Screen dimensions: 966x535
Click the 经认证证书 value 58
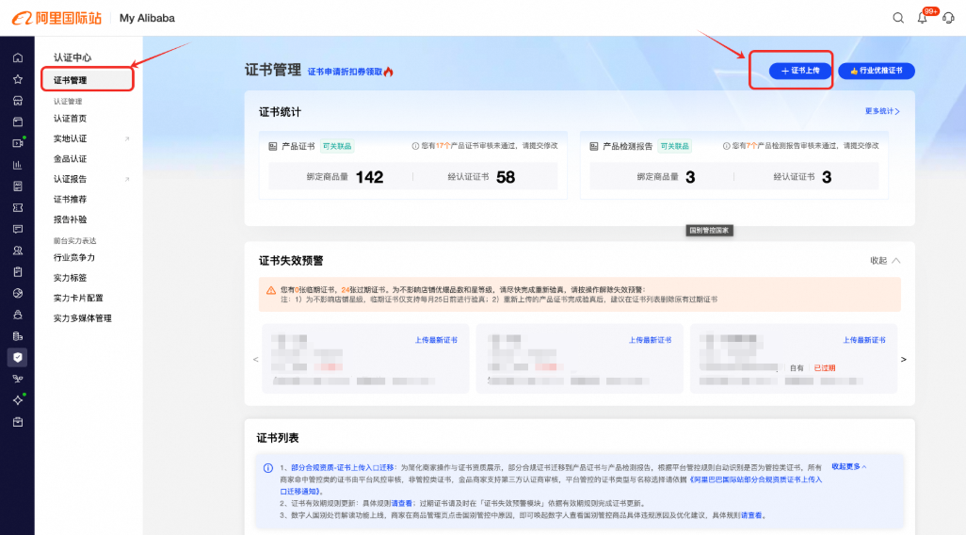pyautogui.click(x=506, y=177)
